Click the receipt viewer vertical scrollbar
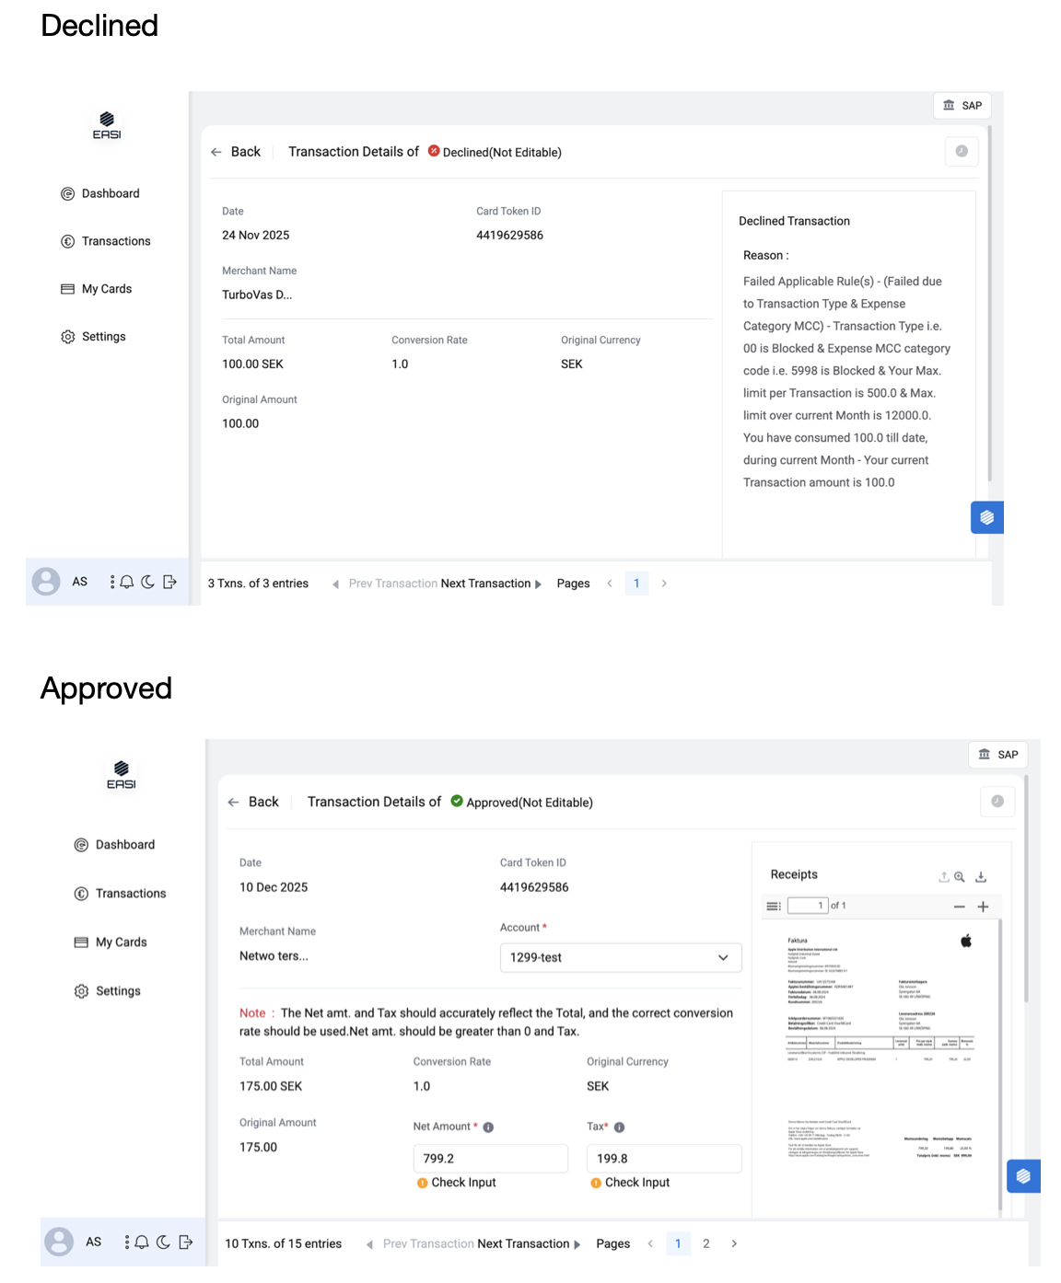The width and height of the screenshot is (1061, 1283). point(999,1058)
